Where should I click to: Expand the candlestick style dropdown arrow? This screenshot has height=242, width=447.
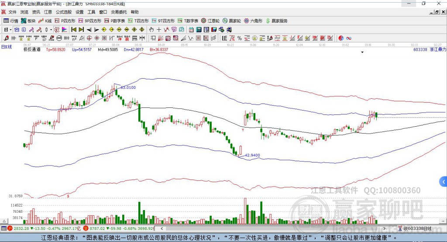(x=51, y=30)
